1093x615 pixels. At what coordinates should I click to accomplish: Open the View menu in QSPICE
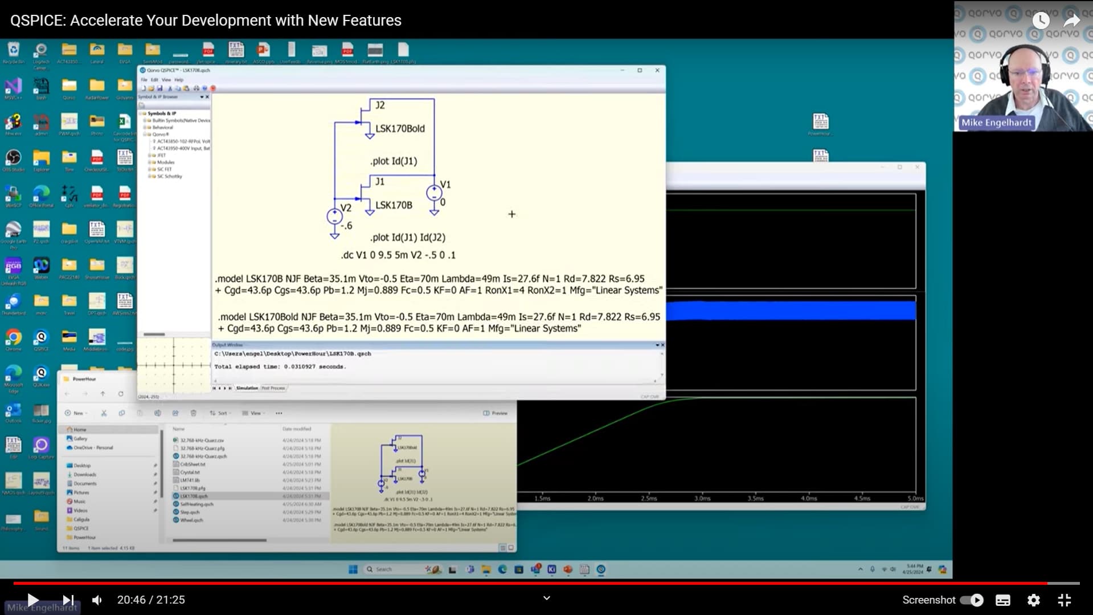[166, 80]
